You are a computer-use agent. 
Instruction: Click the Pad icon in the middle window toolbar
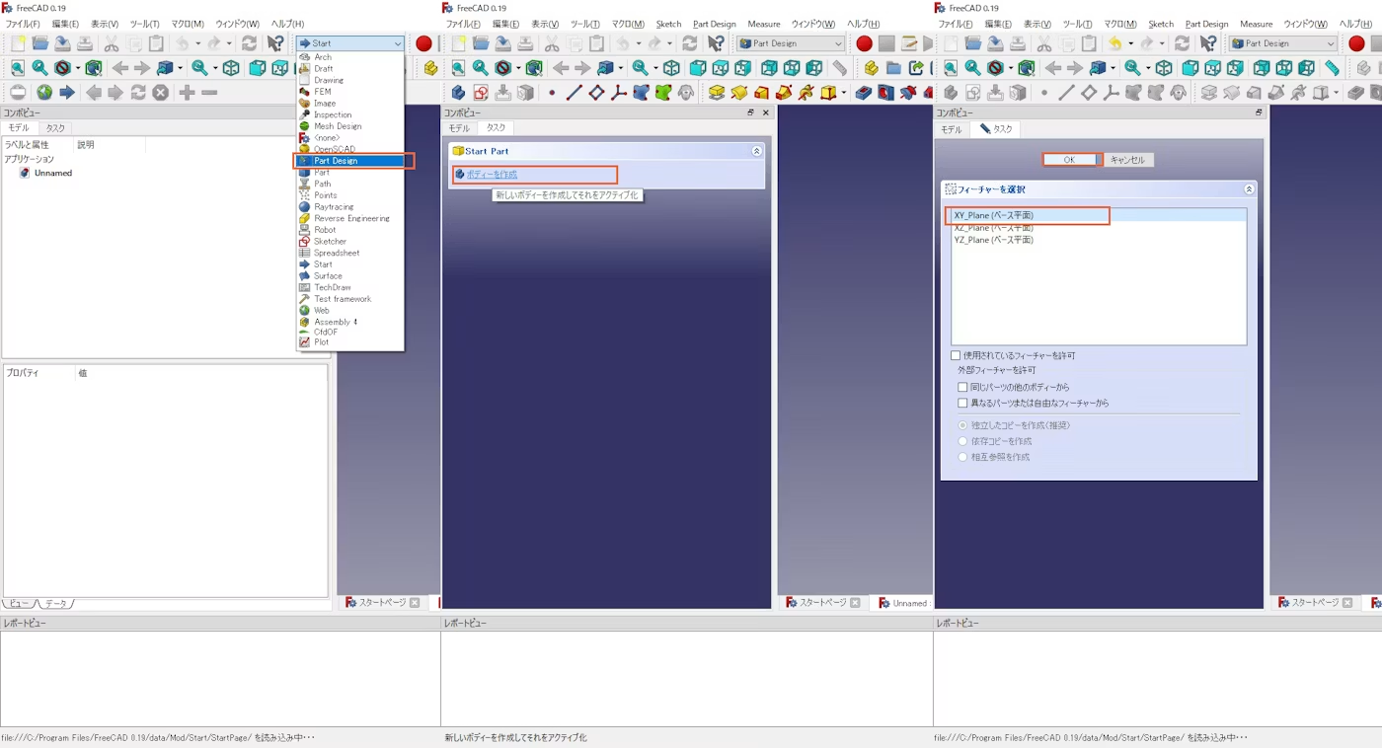pos(717,93)
